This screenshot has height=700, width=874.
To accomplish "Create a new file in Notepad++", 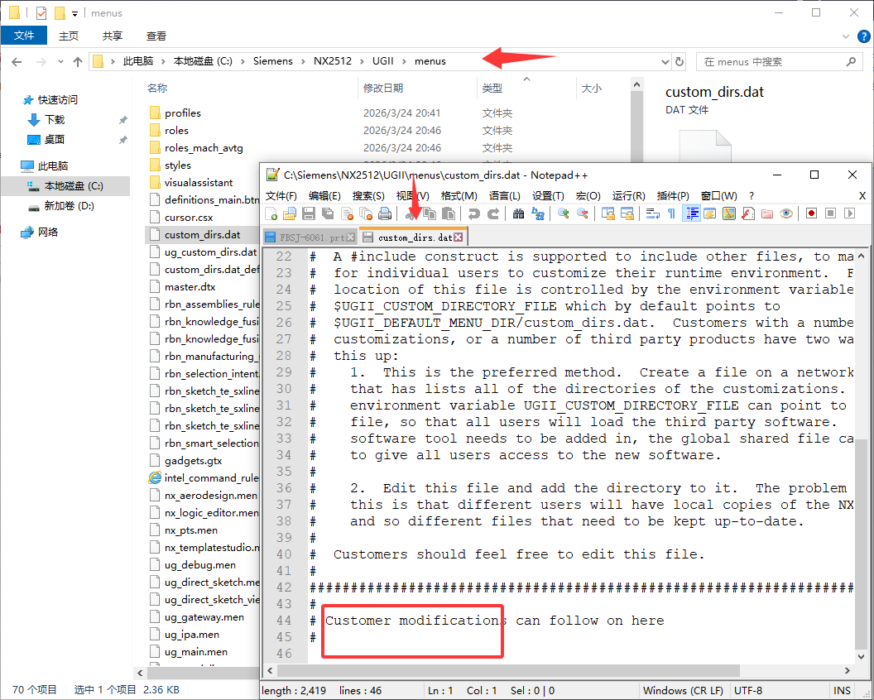I will [271, 213].
